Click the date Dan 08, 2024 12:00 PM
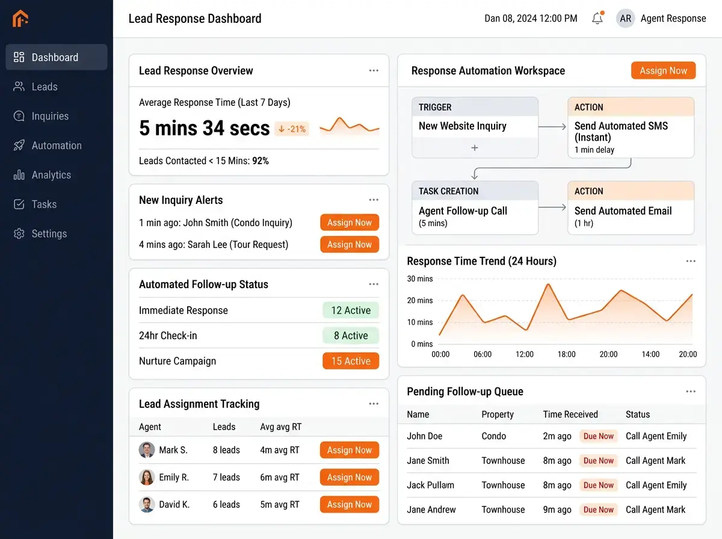This screenshot has width=722, height=539. click(531, 19)
